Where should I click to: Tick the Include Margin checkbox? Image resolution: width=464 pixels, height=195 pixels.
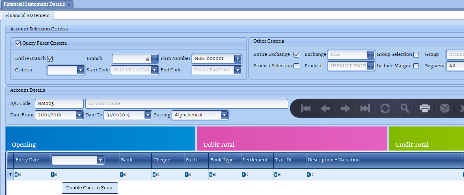click(x=416, y=66)
